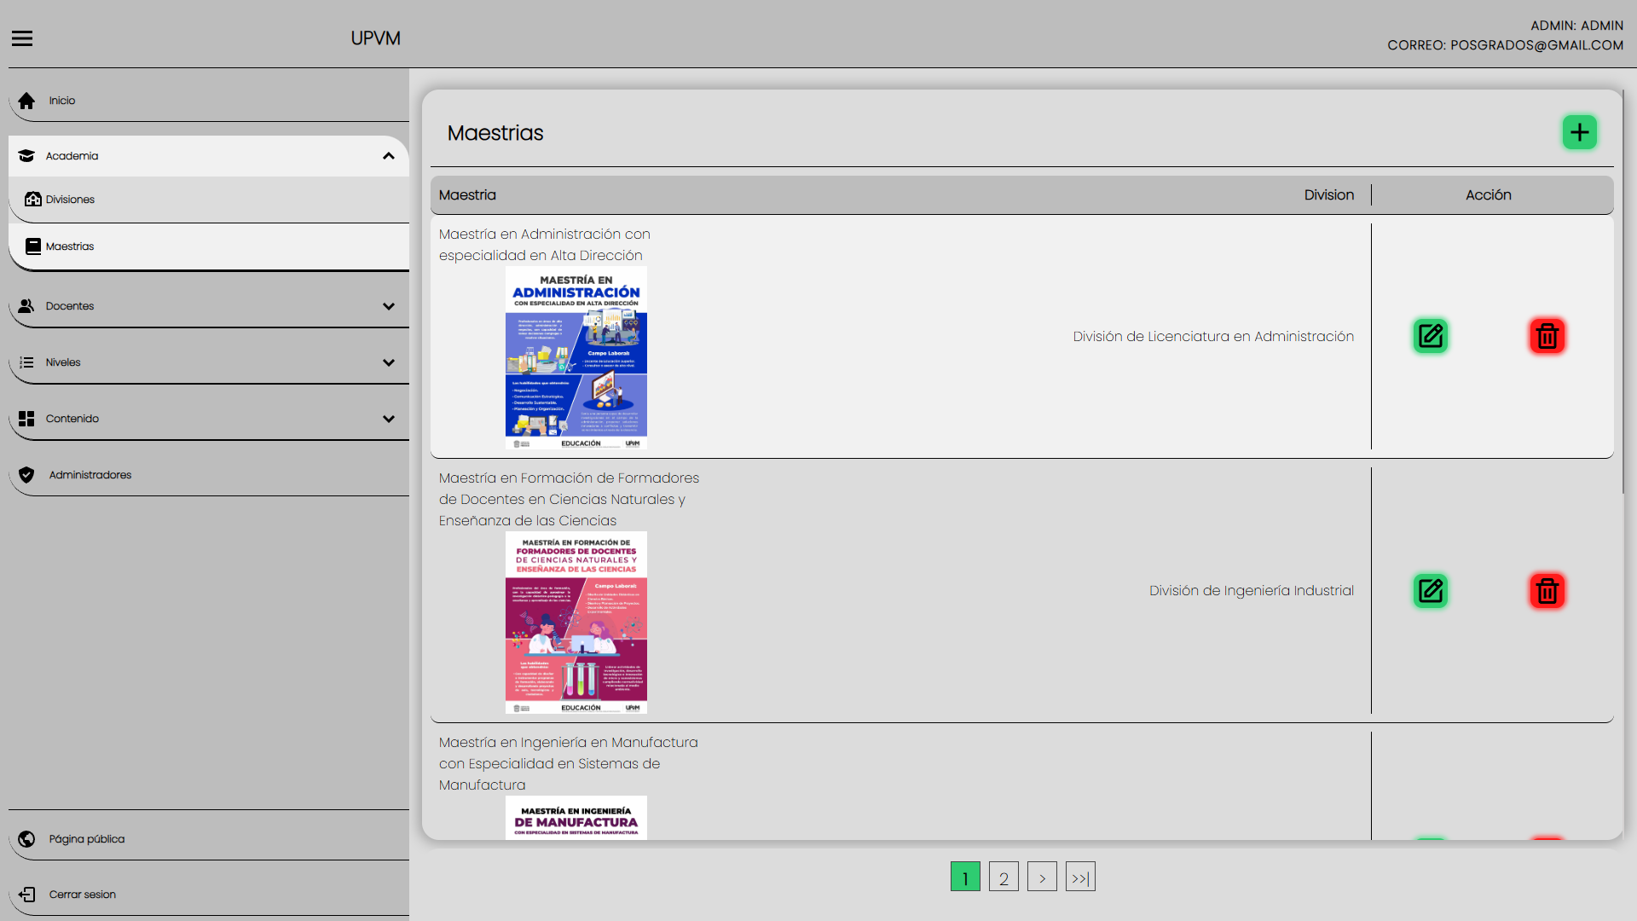The image size is (1637, 921).
Task: Add a new maestria with plus button
Action: click(1580, 132)
